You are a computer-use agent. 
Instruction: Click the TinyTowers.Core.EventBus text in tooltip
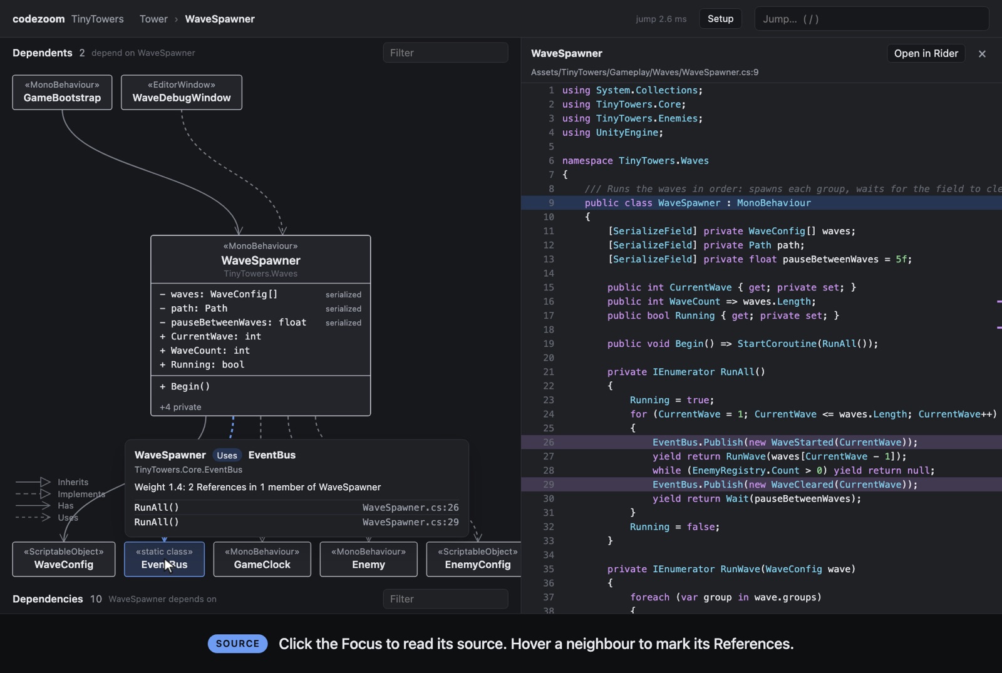189,470
